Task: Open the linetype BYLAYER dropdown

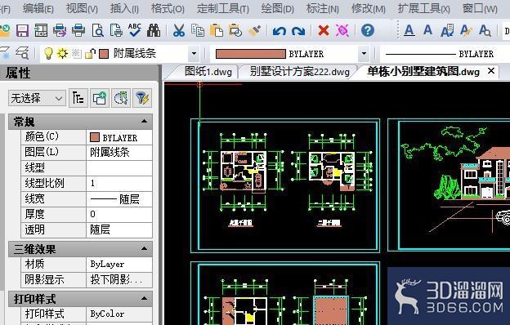Action: point(445,54)
